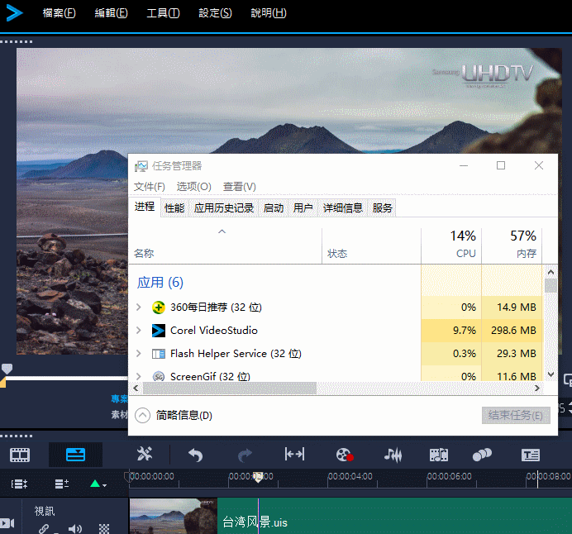Click the undo arrow icon
This screenshot has width=572, height=534.
click(195, 455)
